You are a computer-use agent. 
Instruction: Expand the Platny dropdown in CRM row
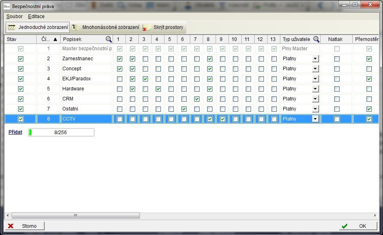point(315,99)
